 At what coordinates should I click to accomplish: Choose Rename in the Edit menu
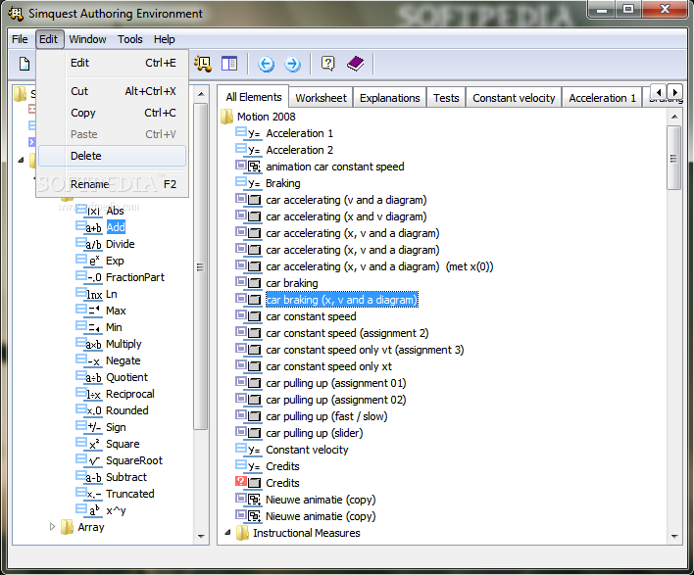coord(112,184)
